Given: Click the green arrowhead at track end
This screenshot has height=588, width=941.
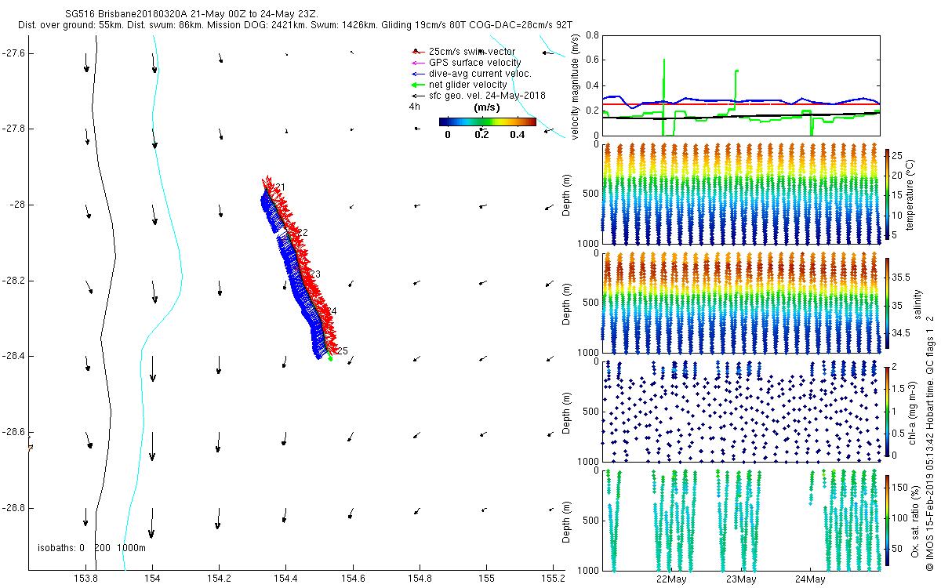Looking at the screenshot, I should 330,358.
